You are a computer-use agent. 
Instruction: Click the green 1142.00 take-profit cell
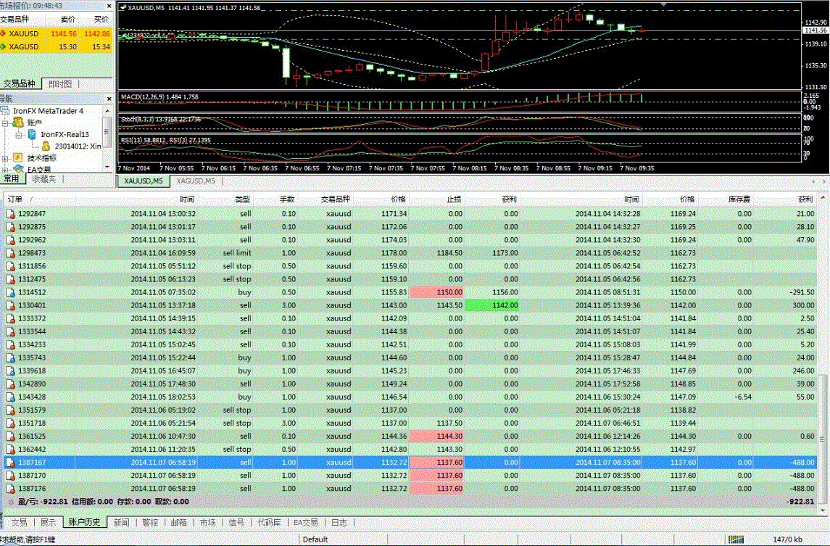coord(491,305)
